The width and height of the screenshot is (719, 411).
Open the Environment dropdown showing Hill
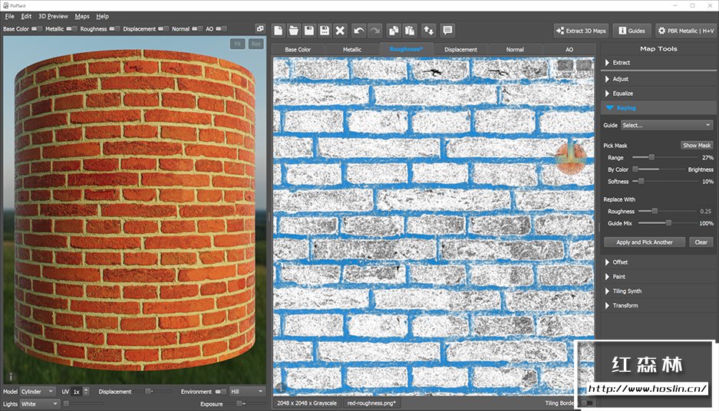pos(247,392)
